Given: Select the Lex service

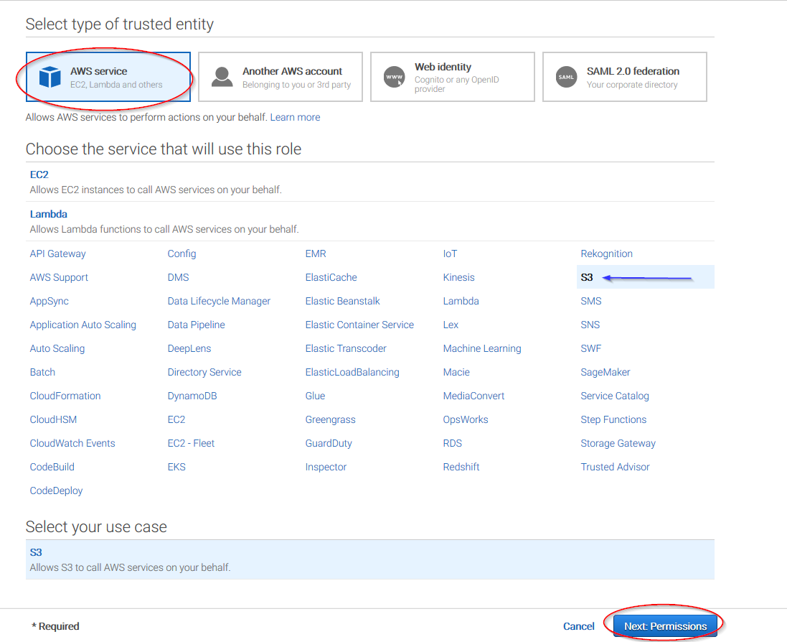Looking at the screenshot, I should click(451, 325).
